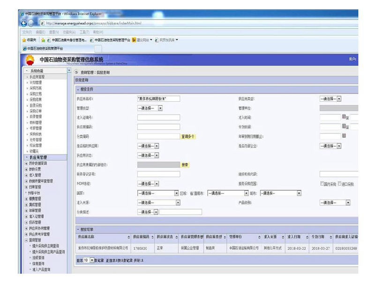The image size is (375, 289).
Task: Select 准入产品查询 in the sidebar tree
Action: pyautogui.click(x=41, y=270)
